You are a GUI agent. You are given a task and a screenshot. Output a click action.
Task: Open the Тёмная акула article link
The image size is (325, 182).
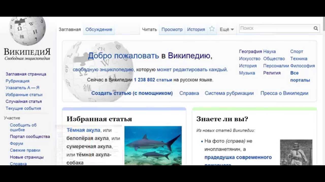pos(84,130)
